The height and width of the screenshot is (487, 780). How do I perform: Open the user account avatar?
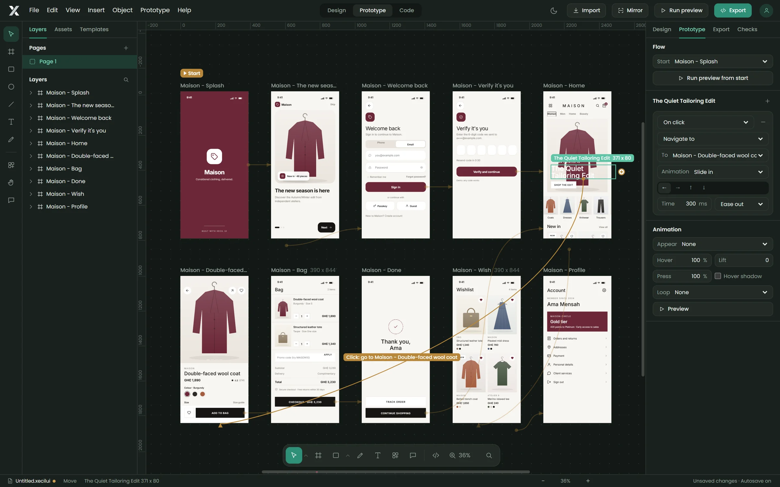coord(766,10)
